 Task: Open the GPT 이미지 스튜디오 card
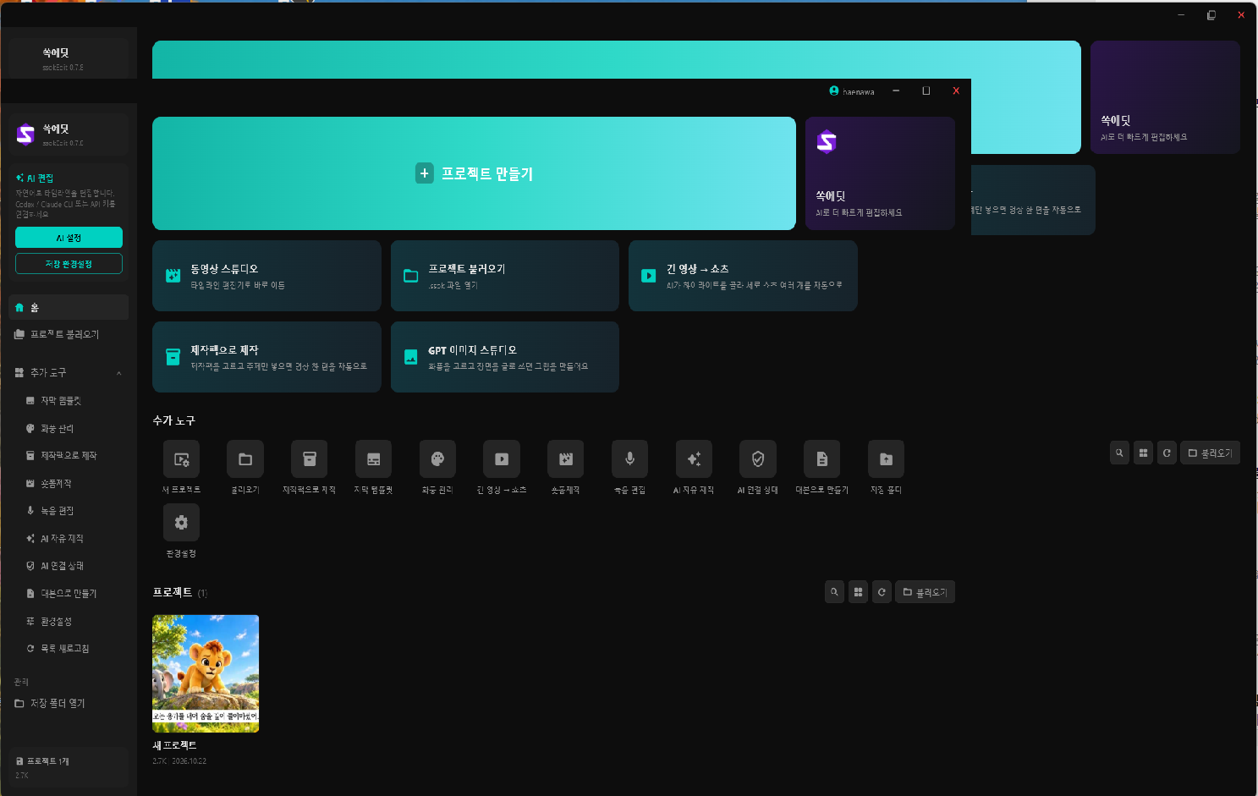[x=505, y=357]
